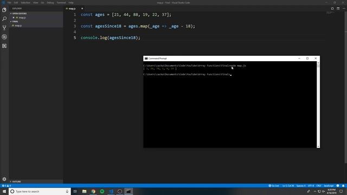Viewport: 347px width, 195px height.
Task: Click errors and warnings count in status bar
Action: (7, 186)
